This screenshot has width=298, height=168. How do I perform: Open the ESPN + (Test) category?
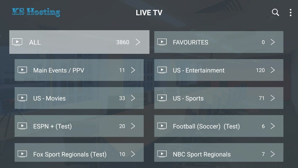coord(79,126)
